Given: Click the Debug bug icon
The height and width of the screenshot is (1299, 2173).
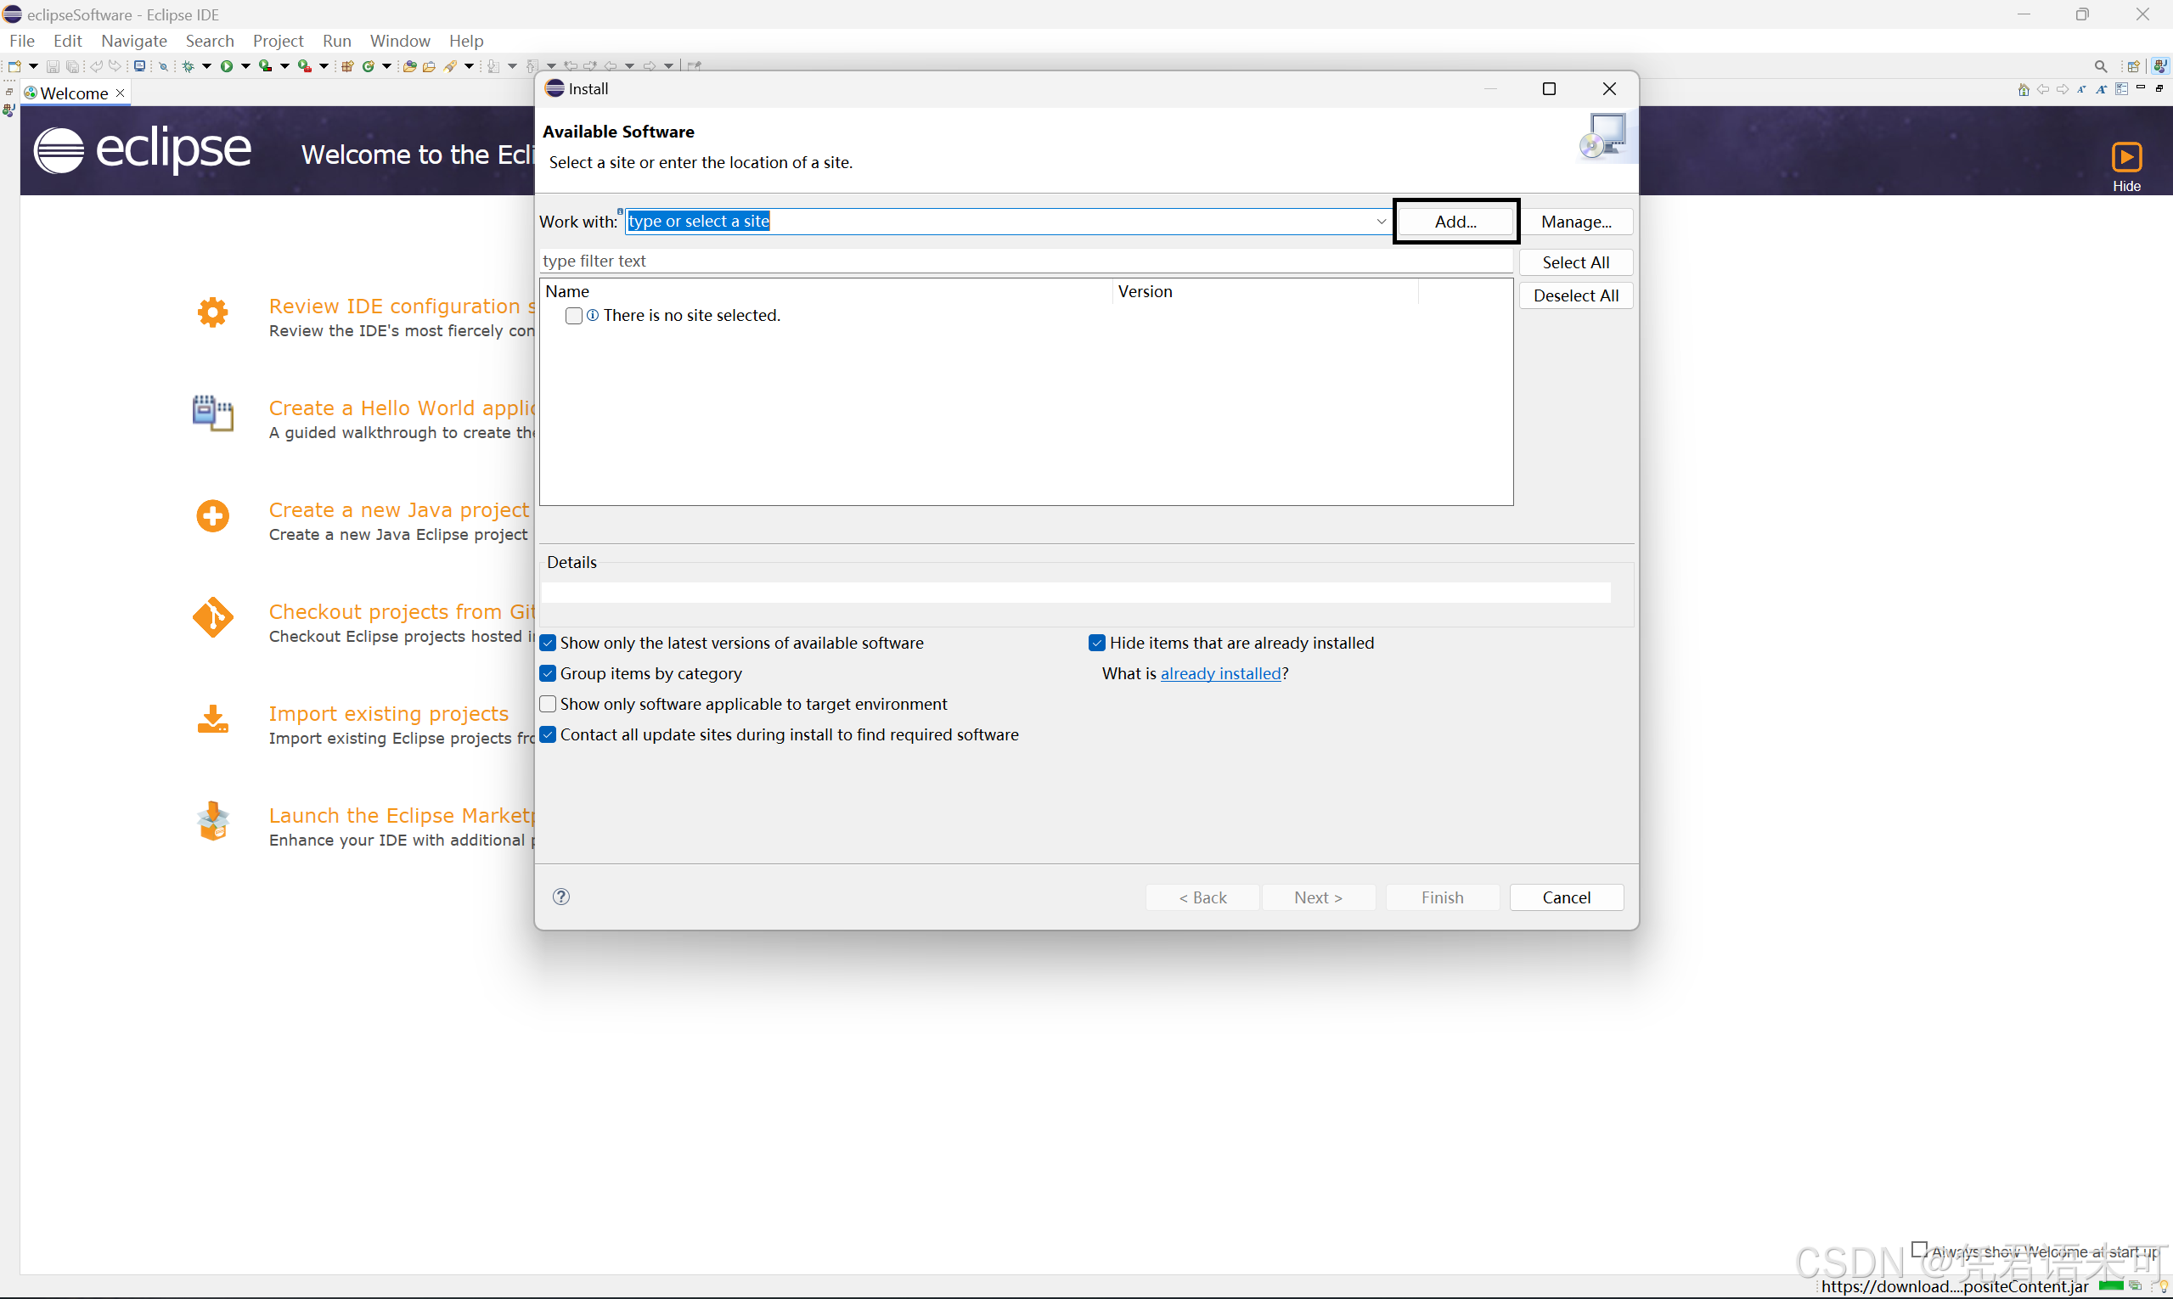Looking at the screenshot, I should 189,65.
